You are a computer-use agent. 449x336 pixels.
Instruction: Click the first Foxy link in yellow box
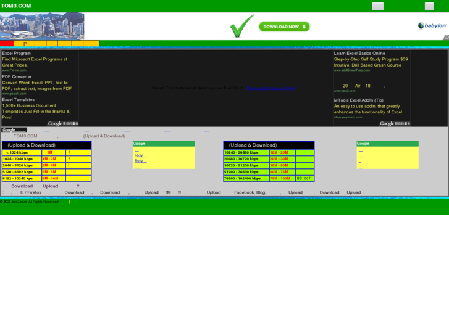pyautogui.click(x=140, y=155)
